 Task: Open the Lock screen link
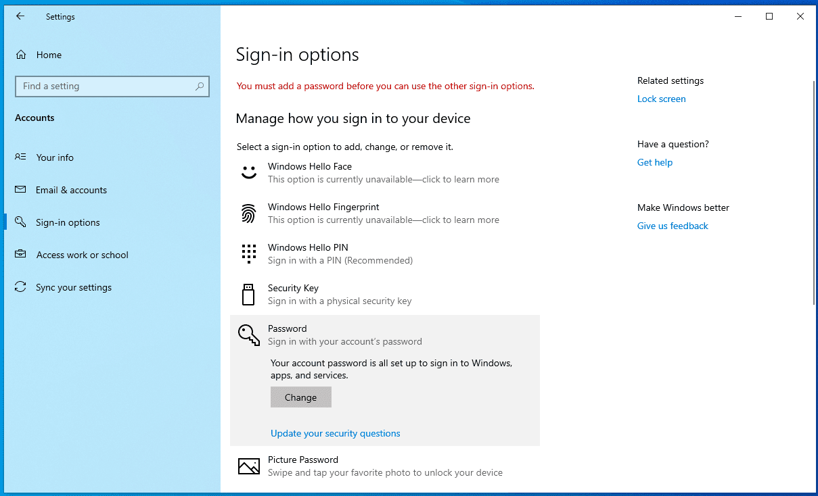click(662, 99)
